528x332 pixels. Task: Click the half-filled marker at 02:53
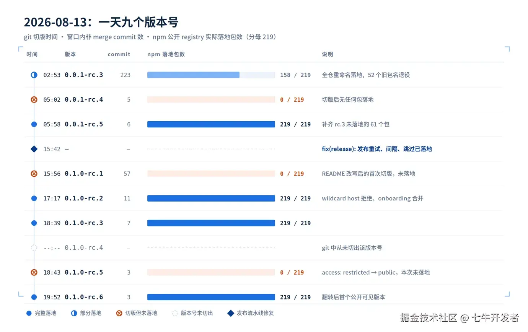34,75
